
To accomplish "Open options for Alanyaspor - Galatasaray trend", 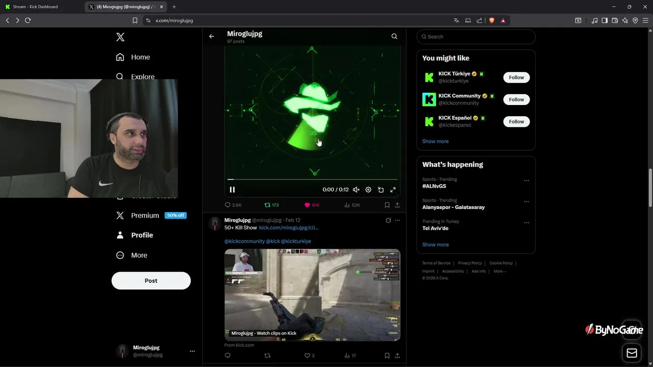I will [526, 201].
